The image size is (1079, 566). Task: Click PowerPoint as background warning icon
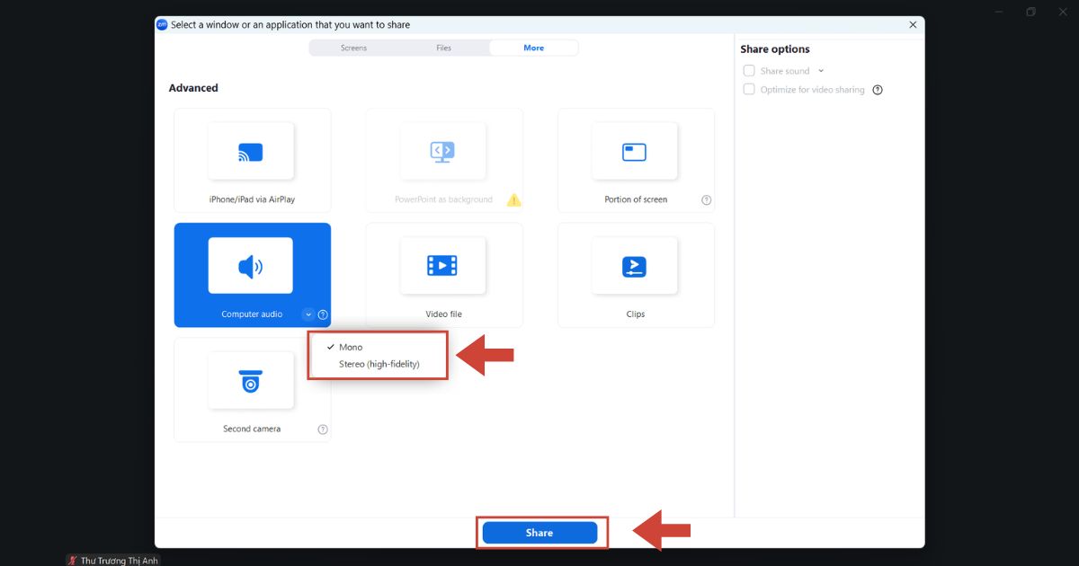pos(513,199)
